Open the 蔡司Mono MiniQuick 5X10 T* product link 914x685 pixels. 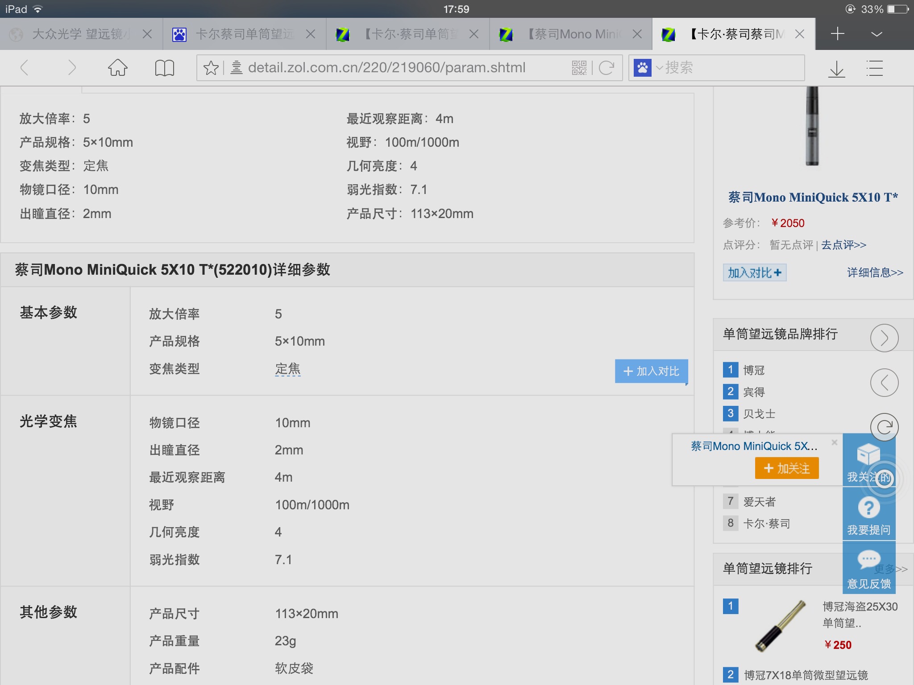point(813,197)
